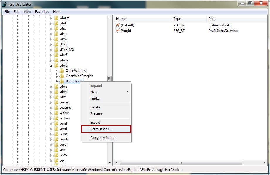Sort values by the Name column header
The width and height of the screenshot is (270, 175).
143,19
